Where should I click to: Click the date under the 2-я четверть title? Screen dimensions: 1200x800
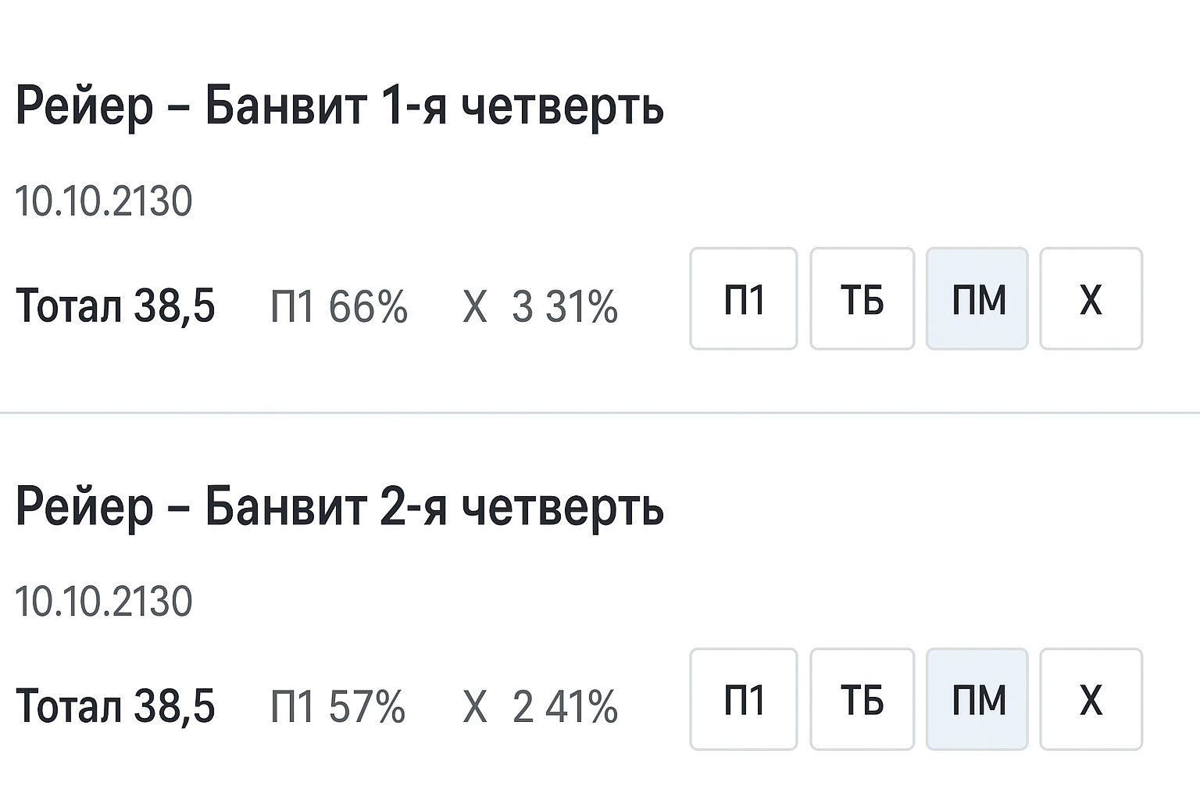tap(103, 602)
